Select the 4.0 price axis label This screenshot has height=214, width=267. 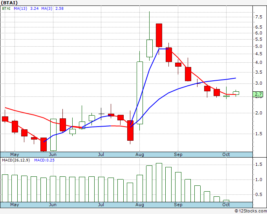(x=259, y=62)
